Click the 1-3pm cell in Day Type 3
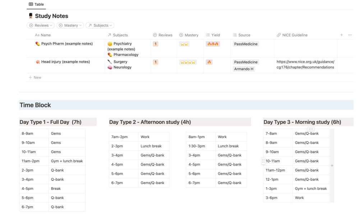The height and width of the screenshot is (217, 361). coord(278,189)
